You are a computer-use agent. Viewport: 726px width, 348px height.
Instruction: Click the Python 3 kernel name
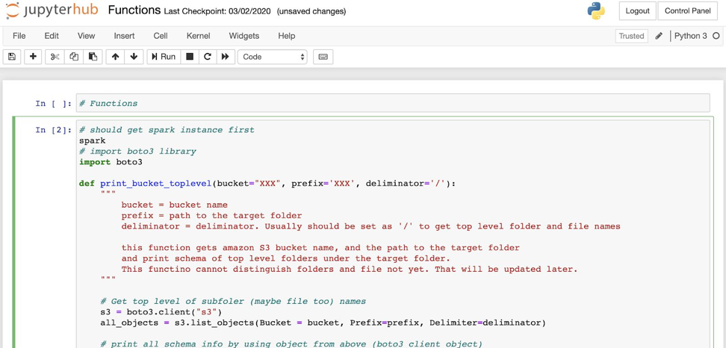click(x=690, y=36)
